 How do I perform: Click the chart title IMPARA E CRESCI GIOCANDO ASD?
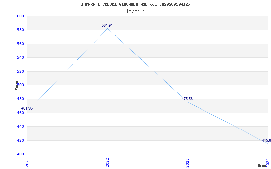135,4
